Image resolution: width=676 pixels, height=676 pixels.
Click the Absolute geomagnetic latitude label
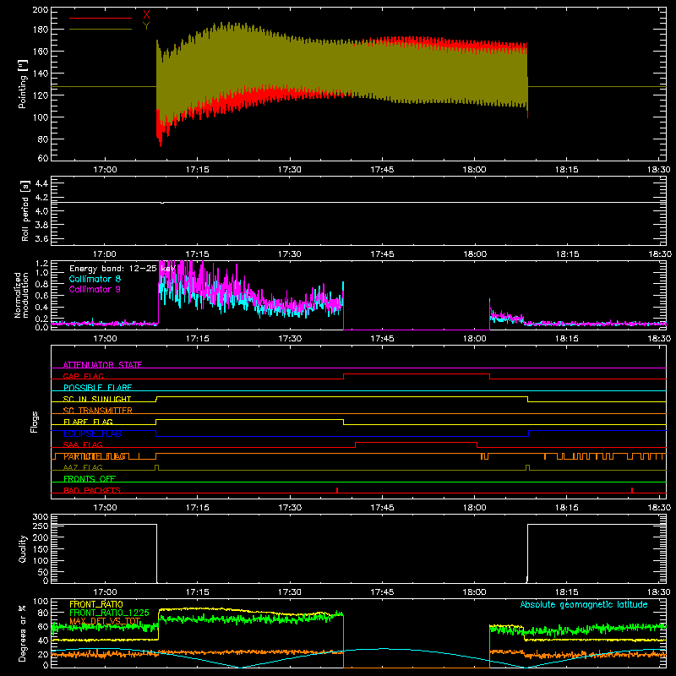coord(584,604)
